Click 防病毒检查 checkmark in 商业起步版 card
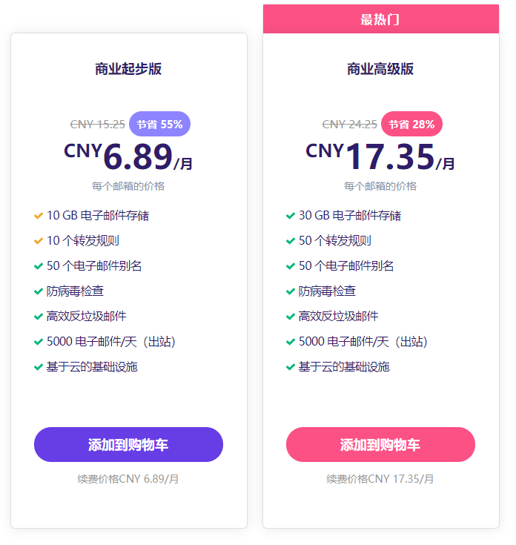This screenshot has height=545, width=516. coord(39,291)
